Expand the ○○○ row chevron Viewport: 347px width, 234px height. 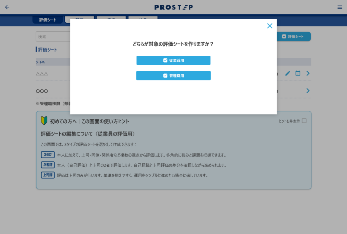click(308, 91)
